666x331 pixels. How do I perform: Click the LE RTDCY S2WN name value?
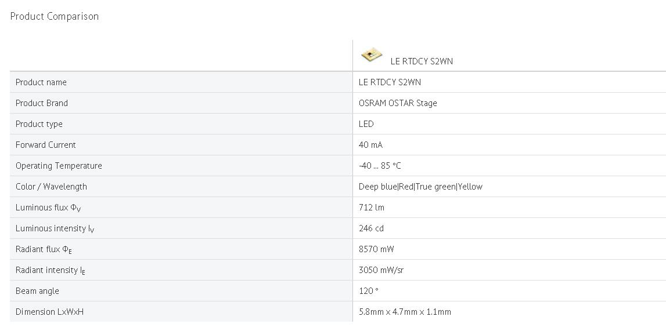pos(390,82)
